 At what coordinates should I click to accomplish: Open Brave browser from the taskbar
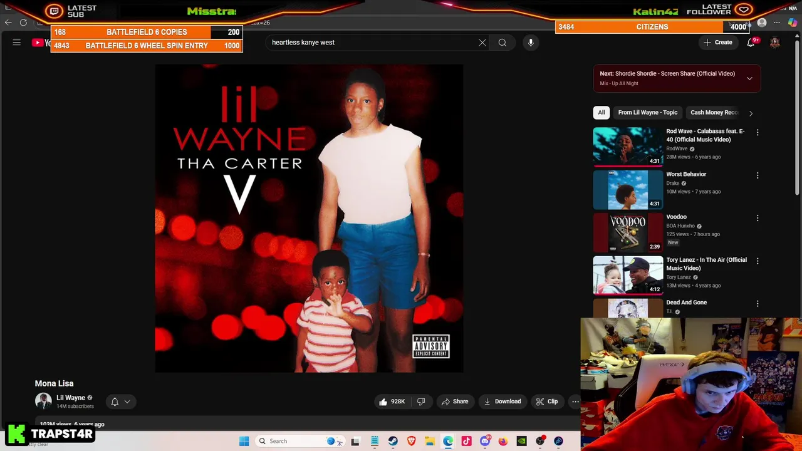pyautogui.click(x=411, y=441)
